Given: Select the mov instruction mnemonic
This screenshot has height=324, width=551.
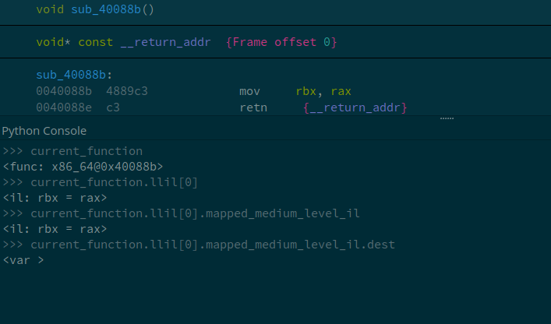Looking at the screenshot, I should pyautogui.click(x=250, y=91).
